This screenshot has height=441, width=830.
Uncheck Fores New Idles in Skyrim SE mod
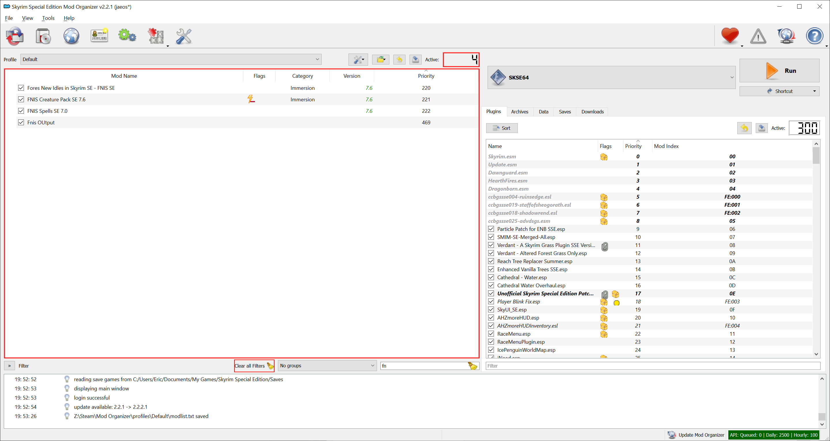21,88
